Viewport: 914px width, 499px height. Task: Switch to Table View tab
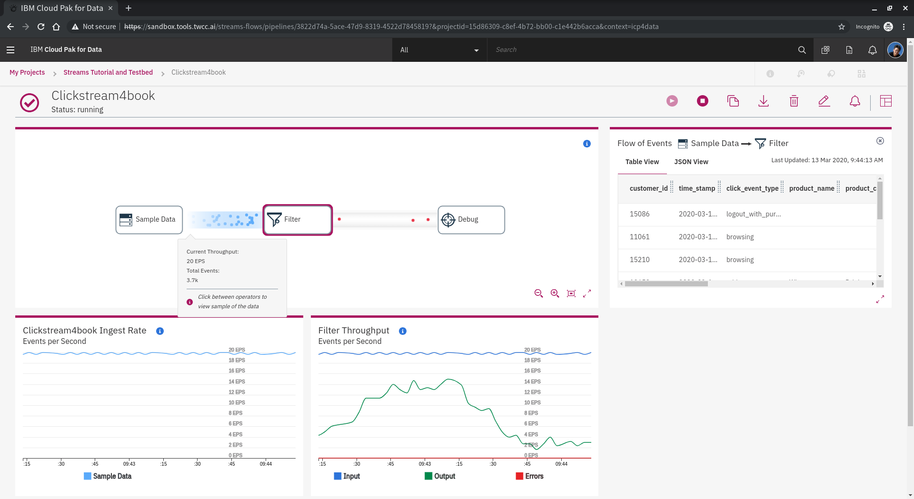tap(642, 162)
